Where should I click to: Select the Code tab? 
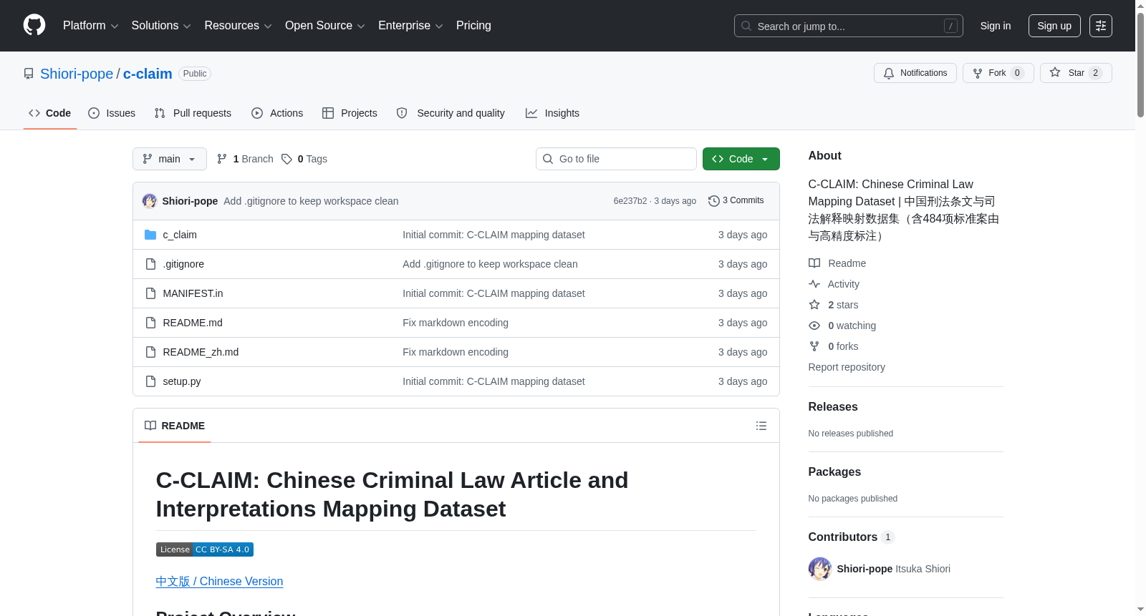[50, 113]
